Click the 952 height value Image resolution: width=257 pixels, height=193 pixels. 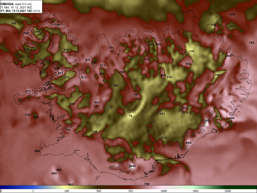pos(60,73)
